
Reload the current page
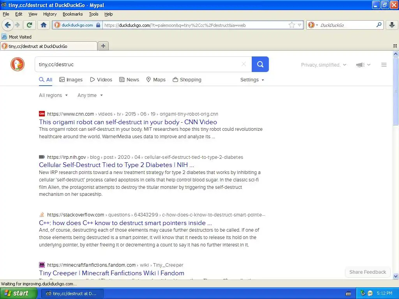(x=30, y=25)
